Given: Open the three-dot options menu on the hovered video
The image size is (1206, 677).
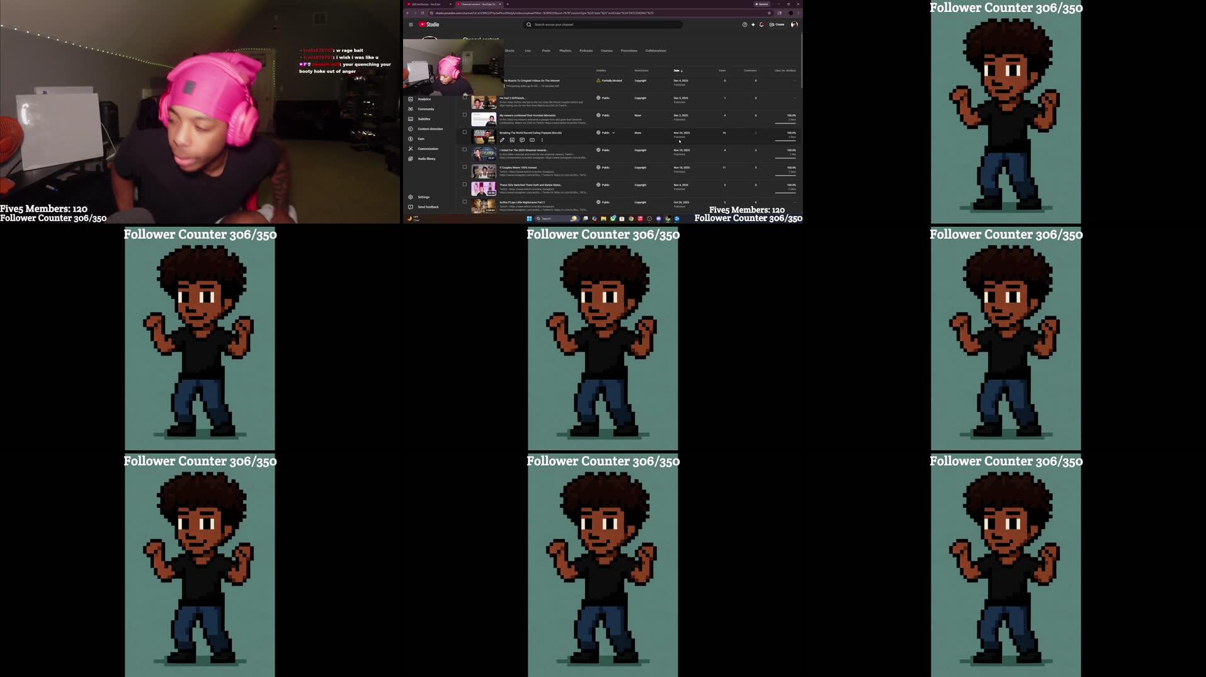Looking at the screenshot, I should [542, 140].
